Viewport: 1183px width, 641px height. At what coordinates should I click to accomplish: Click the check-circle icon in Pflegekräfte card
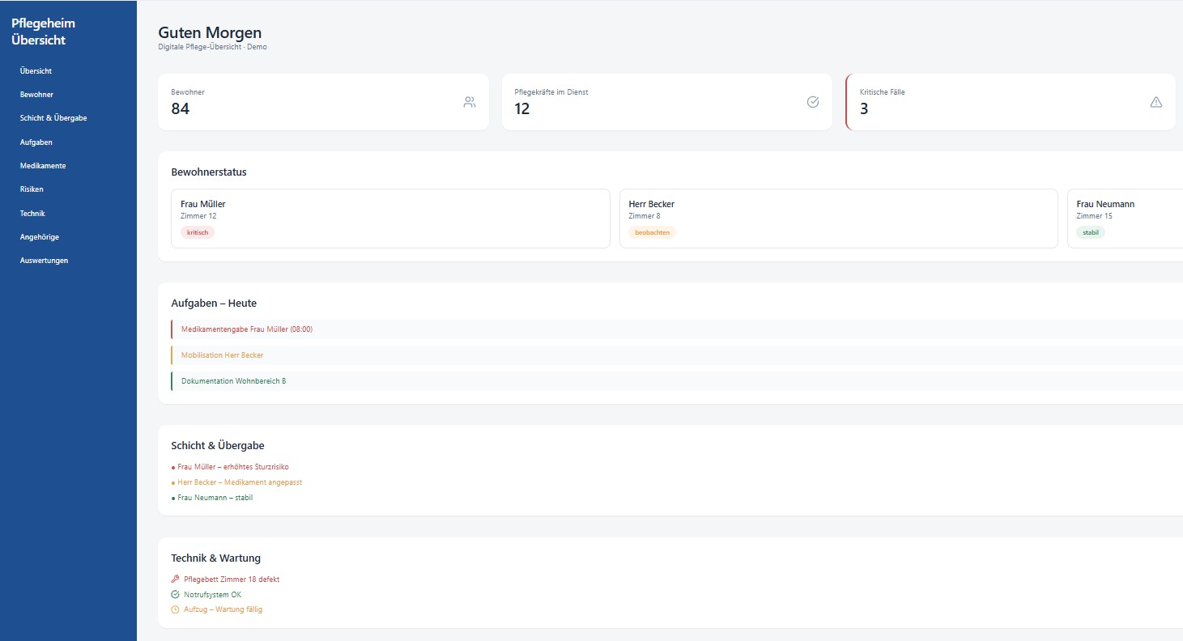[x=813, y=102]
